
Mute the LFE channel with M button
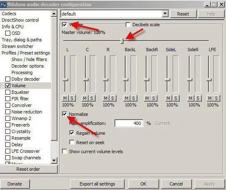point(210,98)
